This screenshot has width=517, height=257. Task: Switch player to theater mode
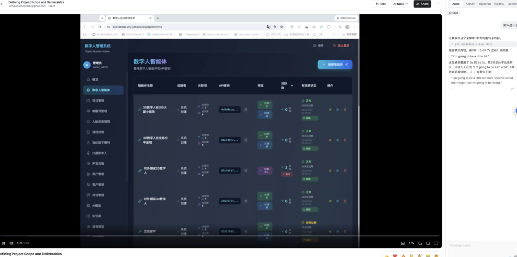pyautogui.click(x=428, y=243)
